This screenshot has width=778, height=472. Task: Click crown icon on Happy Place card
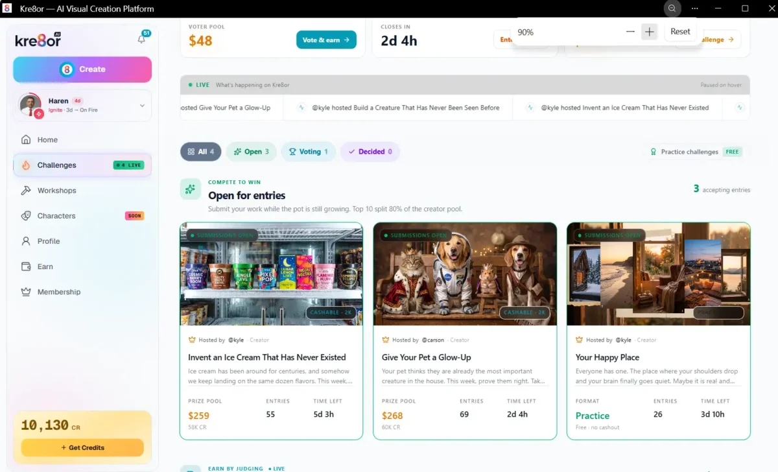(x=579, y=340)
